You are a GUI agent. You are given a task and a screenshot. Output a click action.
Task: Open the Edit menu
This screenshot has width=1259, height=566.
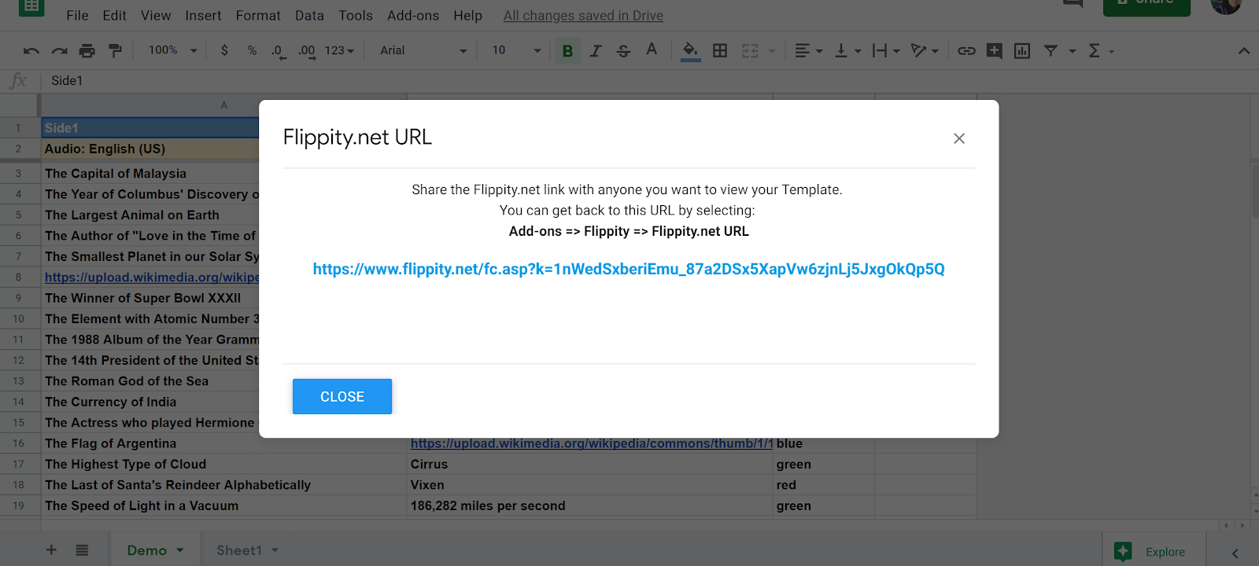click(114, 16)
